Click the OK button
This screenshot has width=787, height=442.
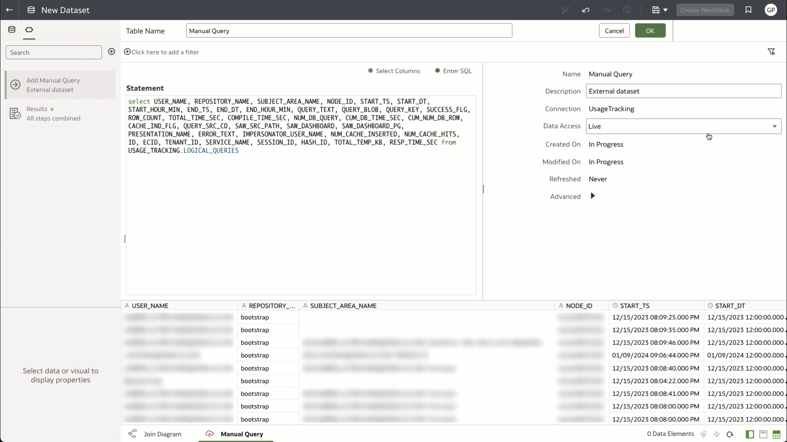click(x=650, y=30)
